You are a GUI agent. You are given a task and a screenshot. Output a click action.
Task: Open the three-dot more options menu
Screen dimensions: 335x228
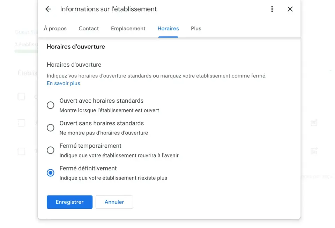click(272, 9)
